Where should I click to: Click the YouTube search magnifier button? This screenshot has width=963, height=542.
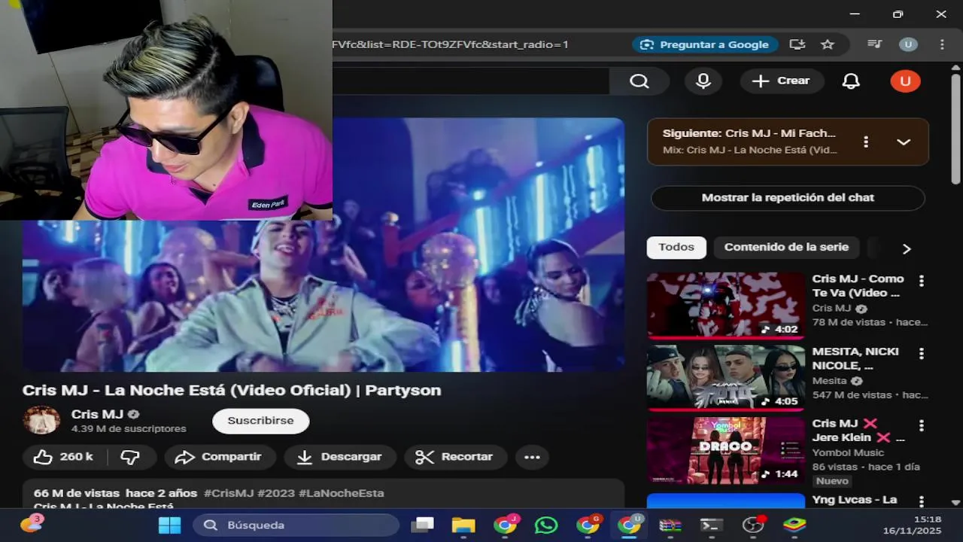click(639, 81)
